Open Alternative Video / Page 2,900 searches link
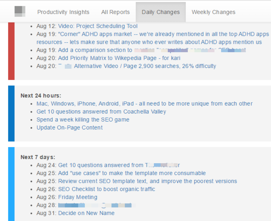271x221 pixels. click(145, 66)
